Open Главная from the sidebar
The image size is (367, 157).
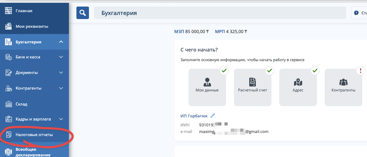coord(34,11)
